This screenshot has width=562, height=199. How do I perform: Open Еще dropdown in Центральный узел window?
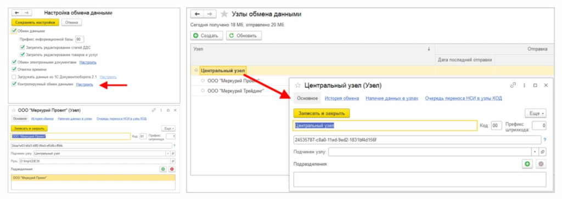536,113
